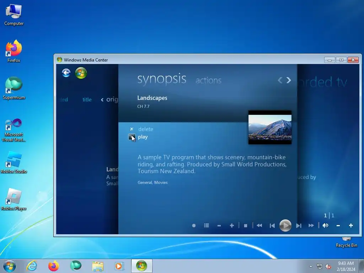The width and height of the screenshot is (364, 273).
Task: Open the Recycle Bin on desktop
Action: (346, 242)
